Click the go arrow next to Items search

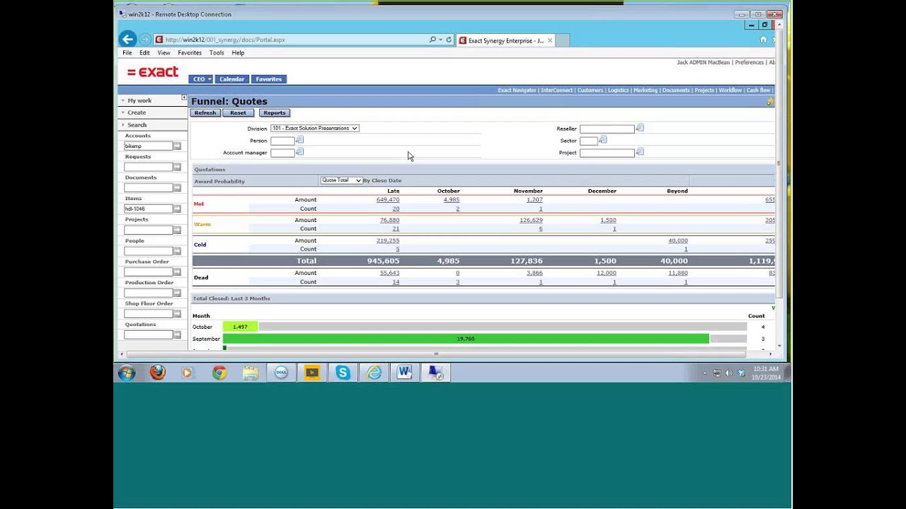tap(177, 209)
